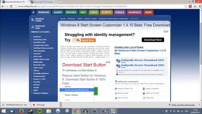Close the identity management ad with X icon

[167, 32]
